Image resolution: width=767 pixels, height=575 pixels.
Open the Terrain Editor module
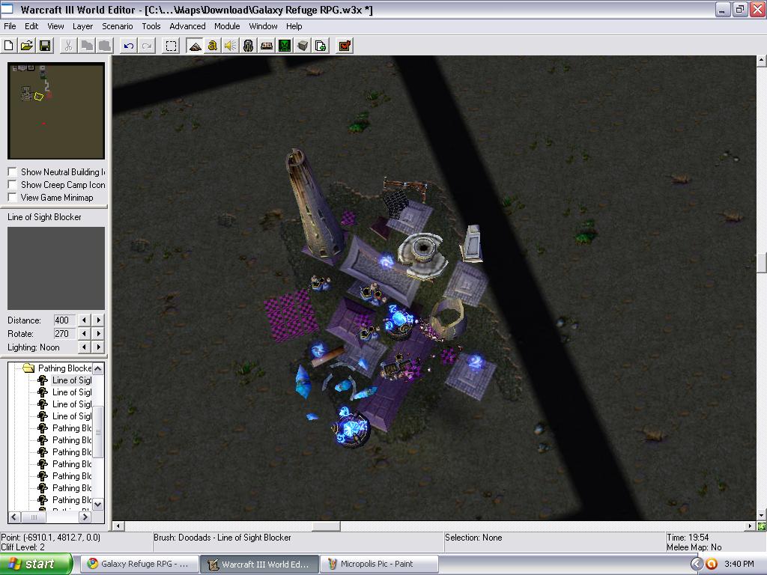tap(195, 46)
